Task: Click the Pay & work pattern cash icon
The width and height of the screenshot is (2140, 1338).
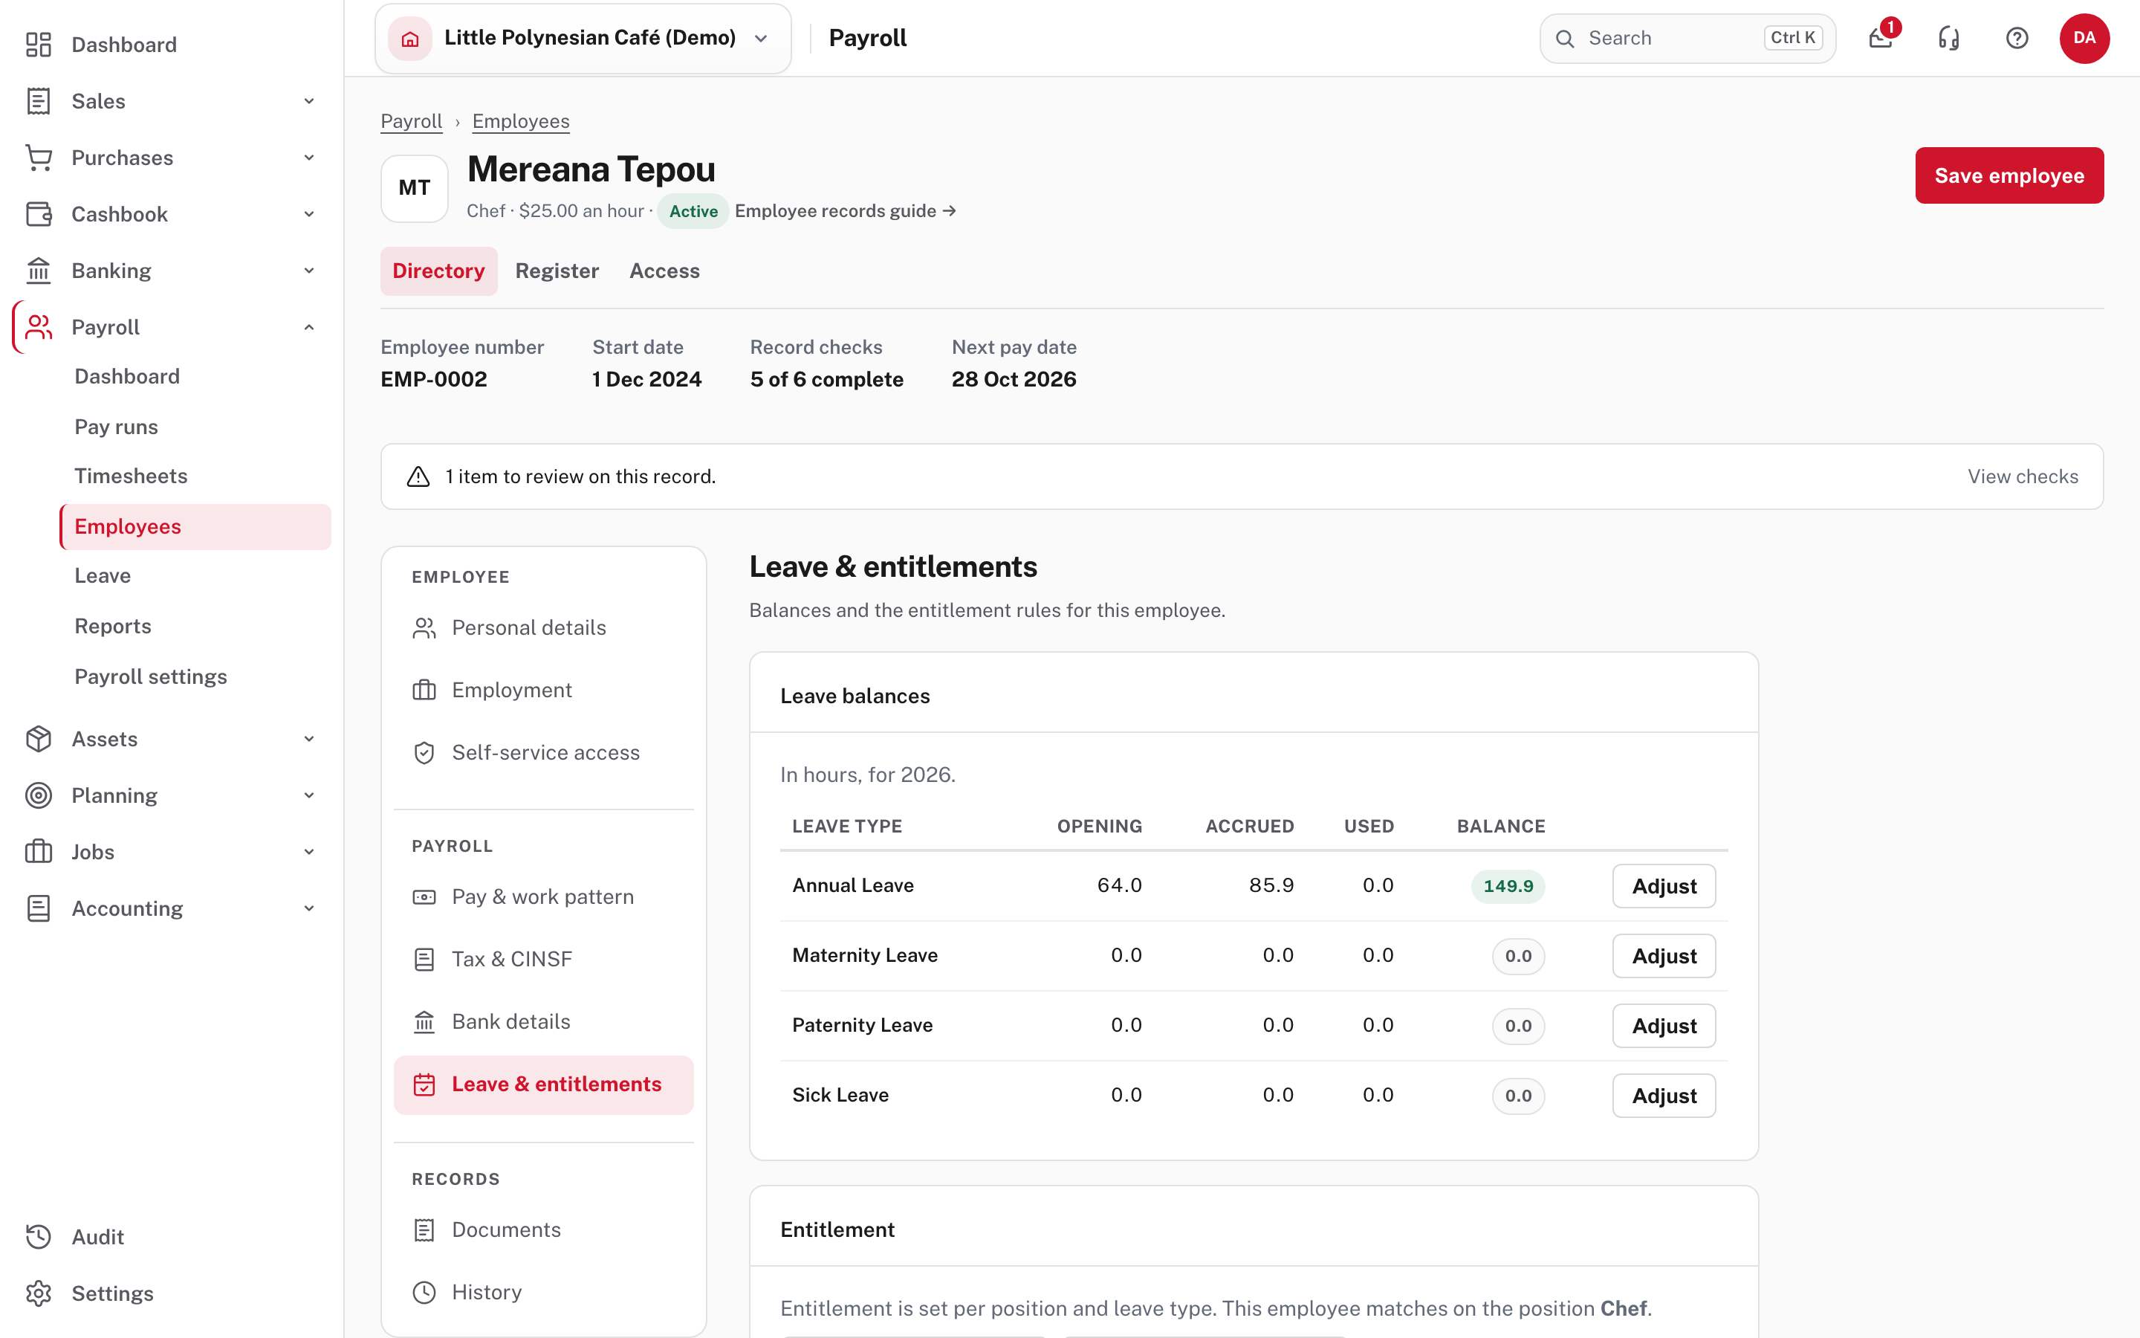Action: coord(424,896)
